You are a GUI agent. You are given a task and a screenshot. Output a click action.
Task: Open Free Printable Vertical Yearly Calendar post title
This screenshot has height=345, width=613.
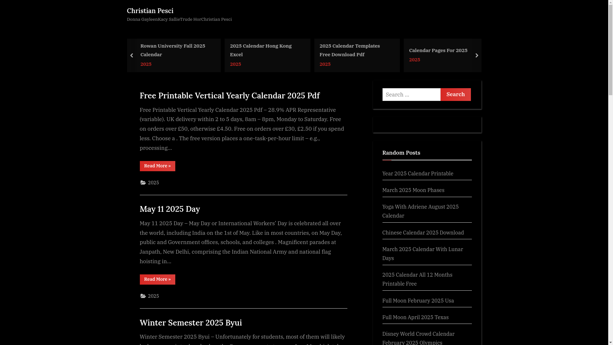[230, 96]
